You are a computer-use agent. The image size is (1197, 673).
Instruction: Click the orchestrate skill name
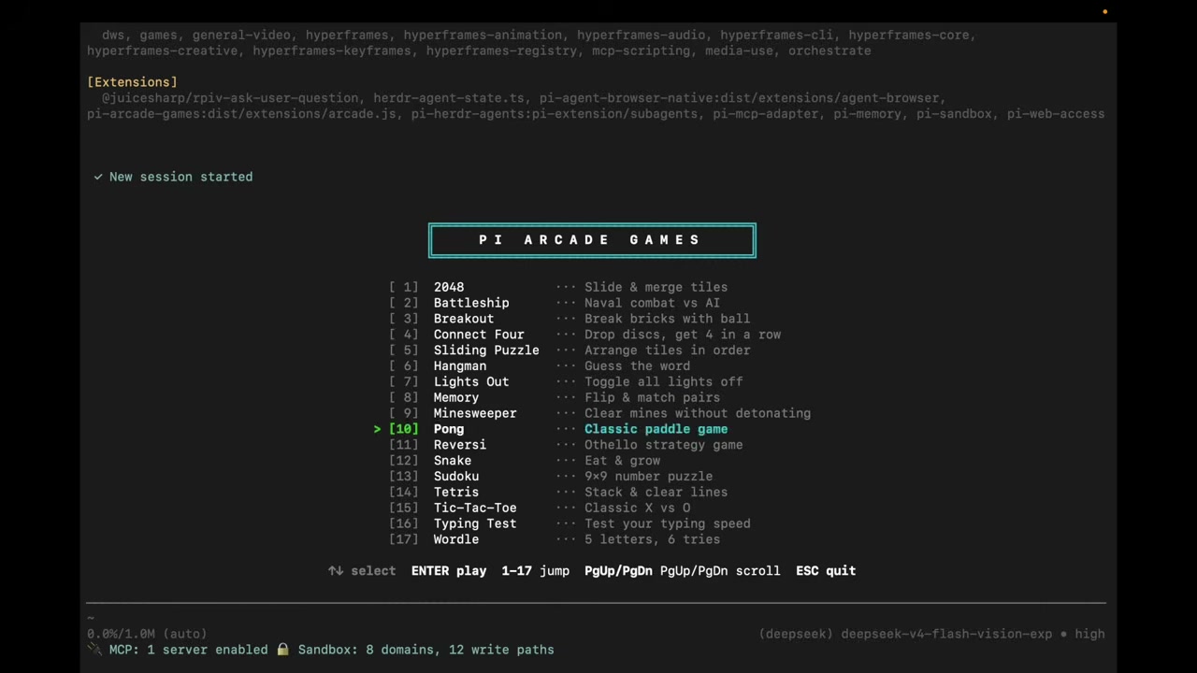pos(829,51)
